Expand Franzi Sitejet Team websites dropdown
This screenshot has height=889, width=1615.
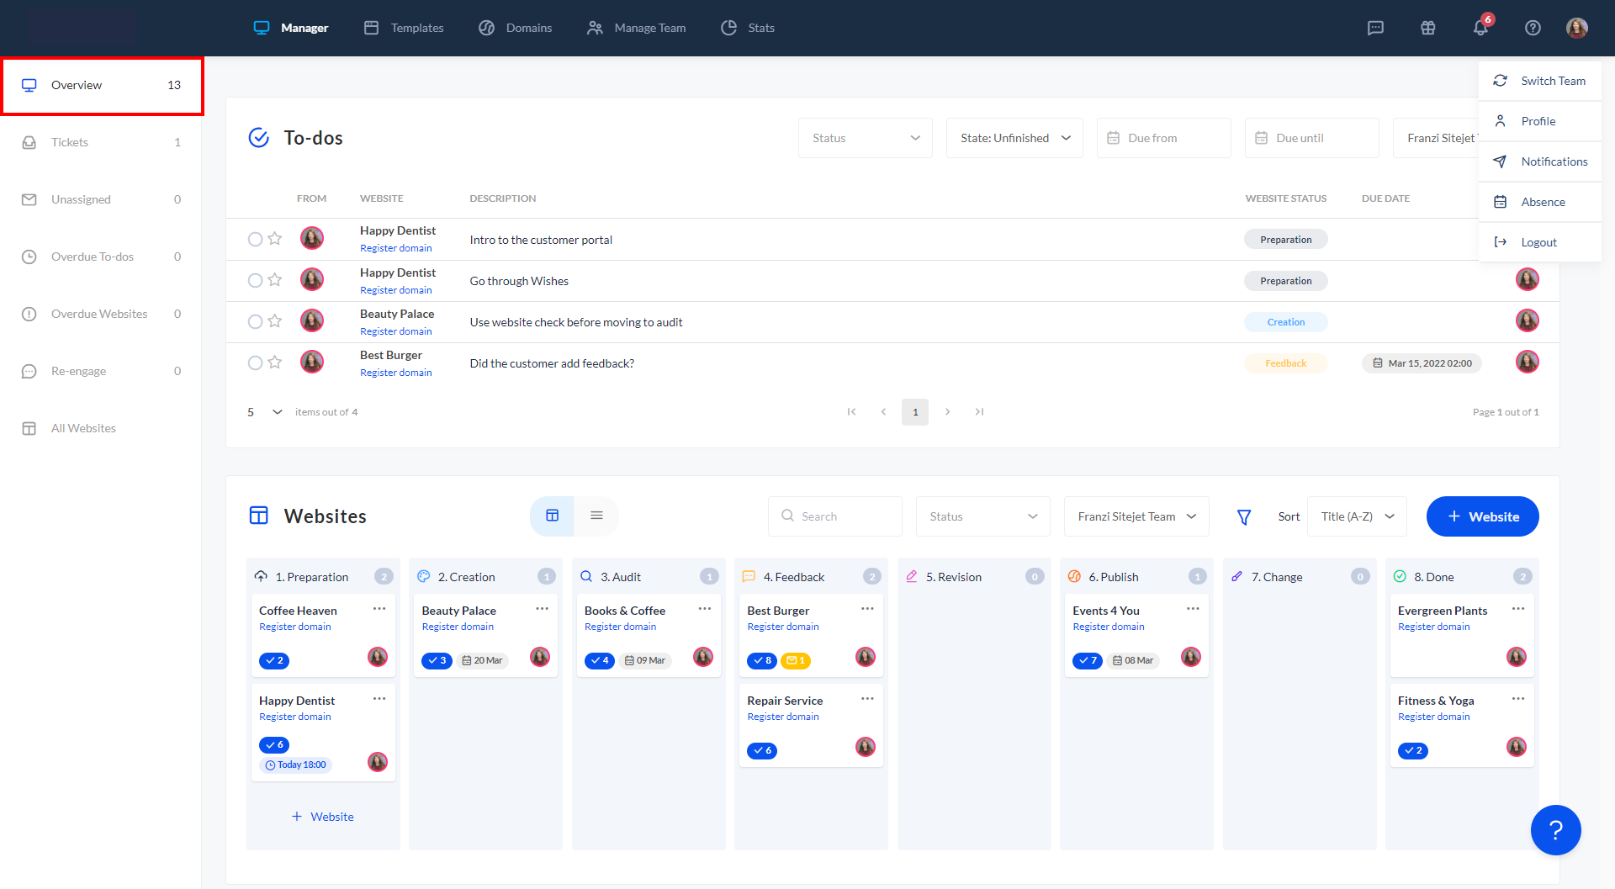point(1136,516)
